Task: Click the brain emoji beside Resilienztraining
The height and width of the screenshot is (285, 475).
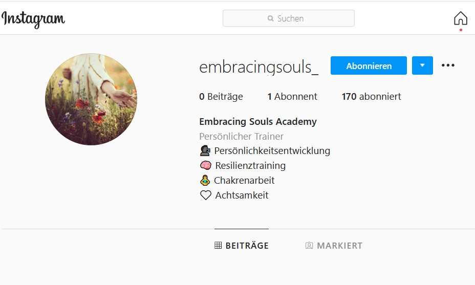Action: point(206,165)
